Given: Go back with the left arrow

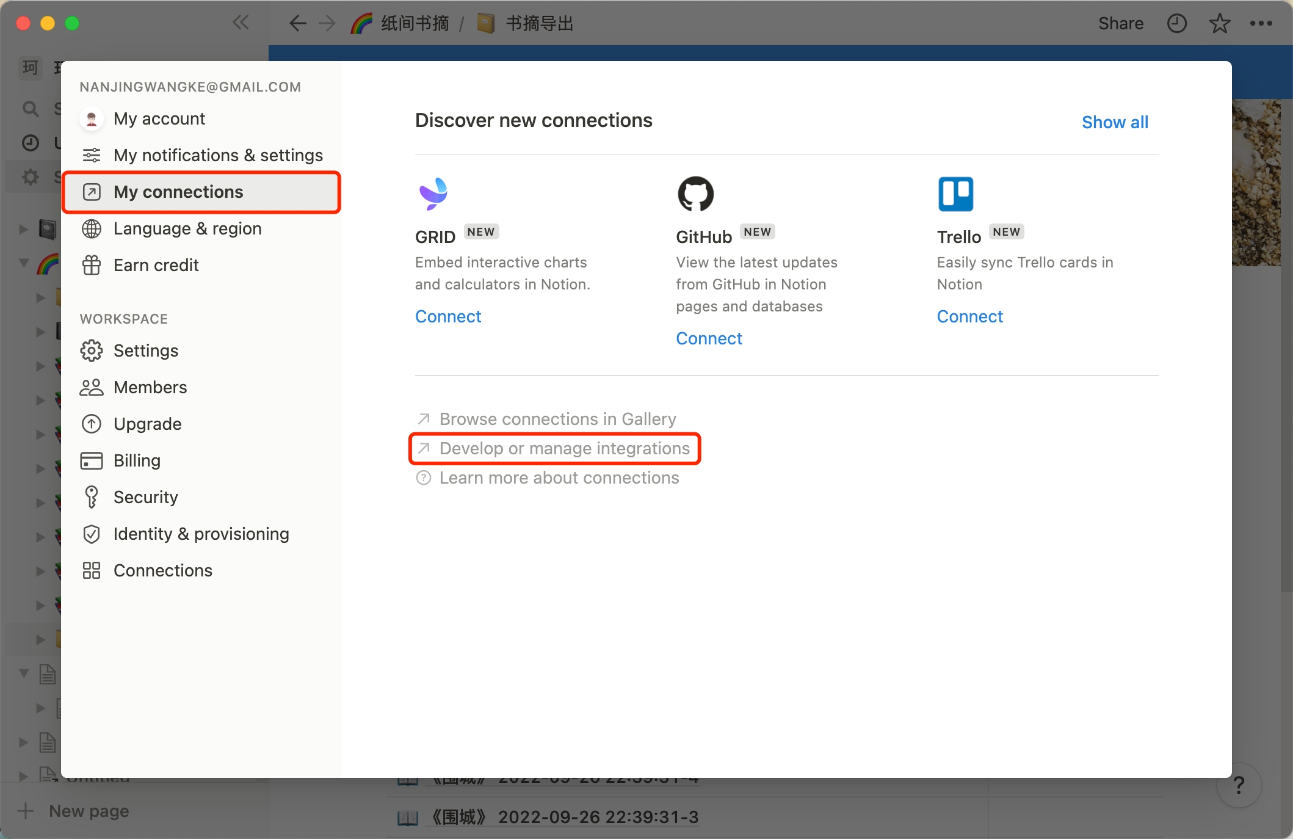Looking at the screenshot, I should (x=297, y=23).
